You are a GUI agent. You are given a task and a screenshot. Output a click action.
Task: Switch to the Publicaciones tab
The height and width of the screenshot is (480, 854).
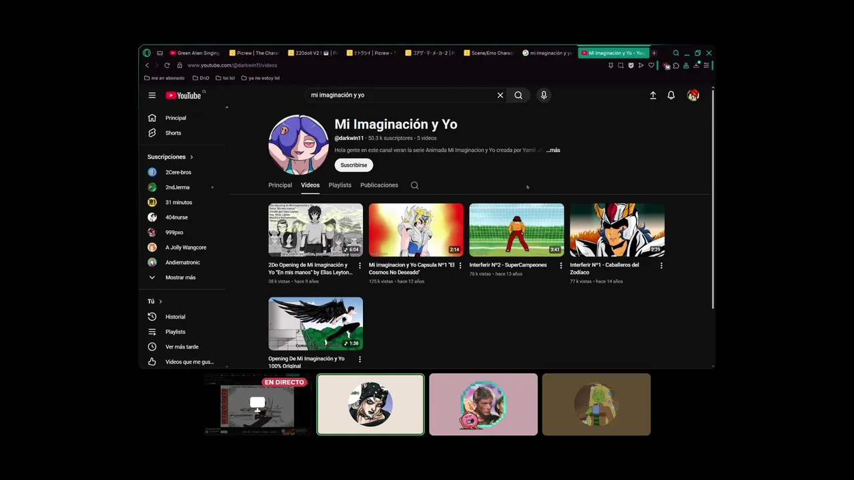click(379, 185)
